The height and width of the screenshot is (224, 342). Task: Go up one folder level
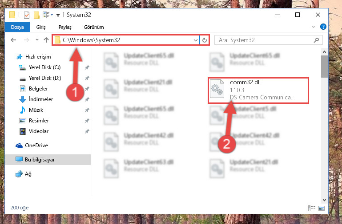pos(46,40)
